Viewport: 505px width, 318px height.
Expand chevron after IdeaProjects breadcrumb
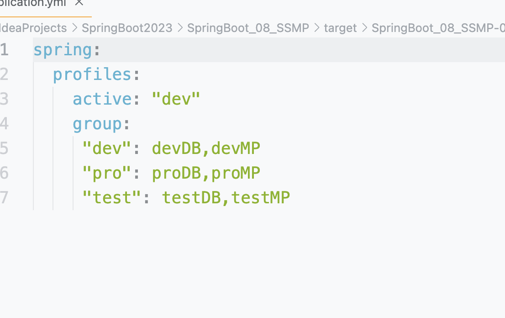coord(74,28)
